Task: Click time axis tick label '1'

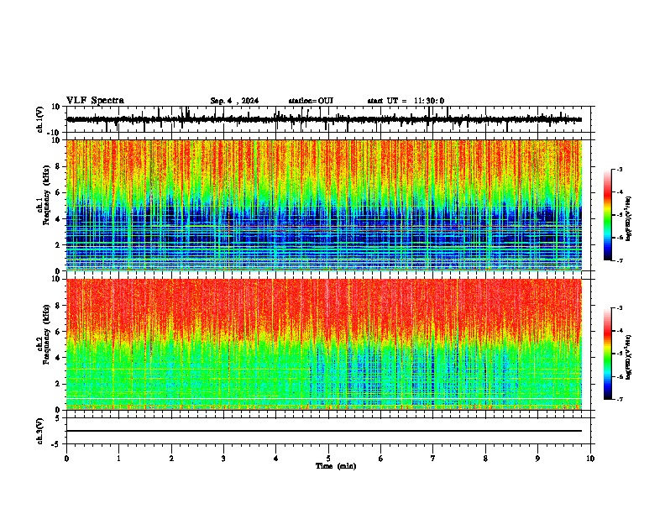Action: coord(118,459)
